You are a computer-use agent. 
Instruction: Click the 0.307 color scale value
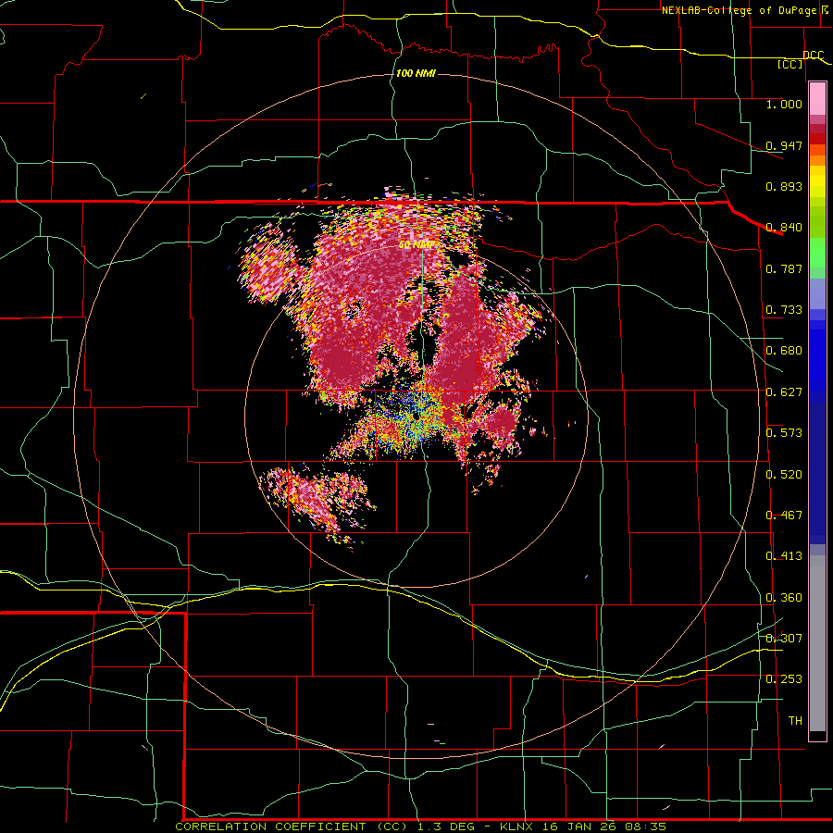coord(784,638)
